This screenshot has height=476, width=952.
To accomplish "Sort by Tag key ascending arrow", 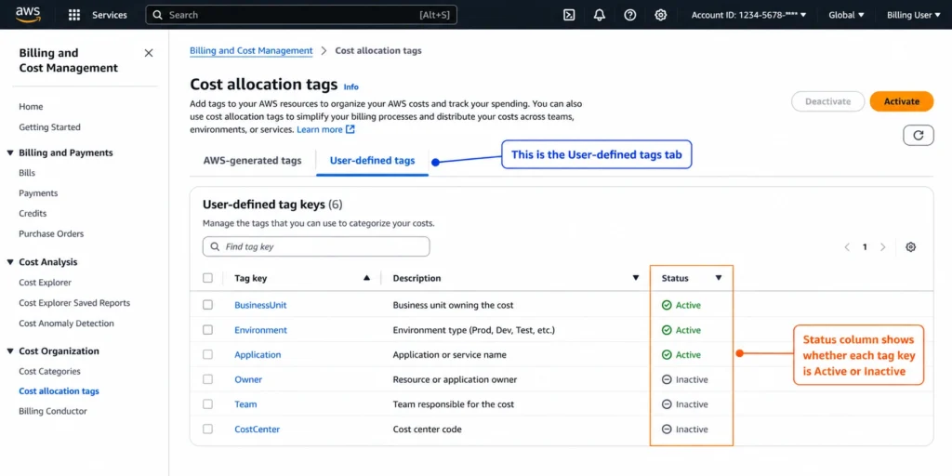I will pos(366,278).
